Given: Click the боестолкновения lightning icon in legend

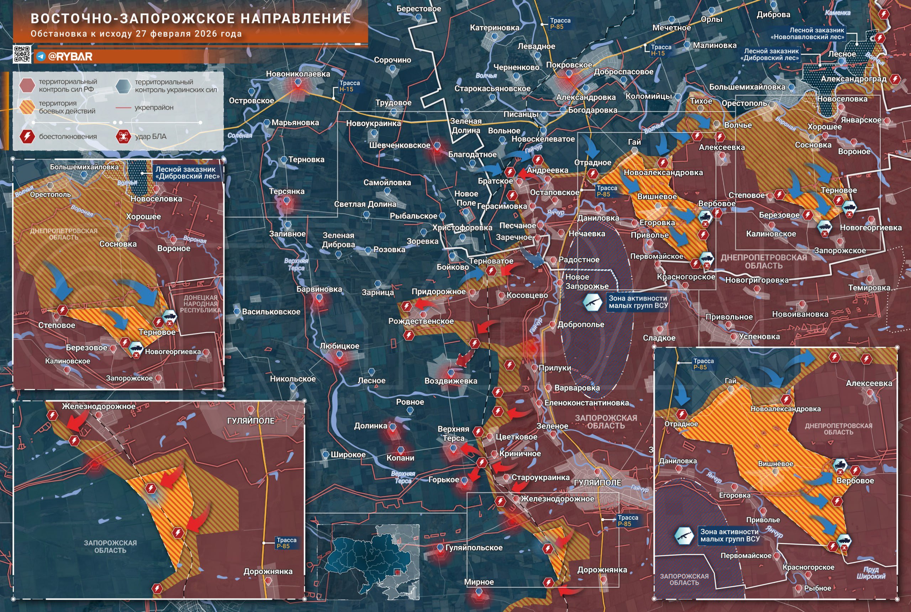Looking at the screenshot, I should [x=27, y=137].
